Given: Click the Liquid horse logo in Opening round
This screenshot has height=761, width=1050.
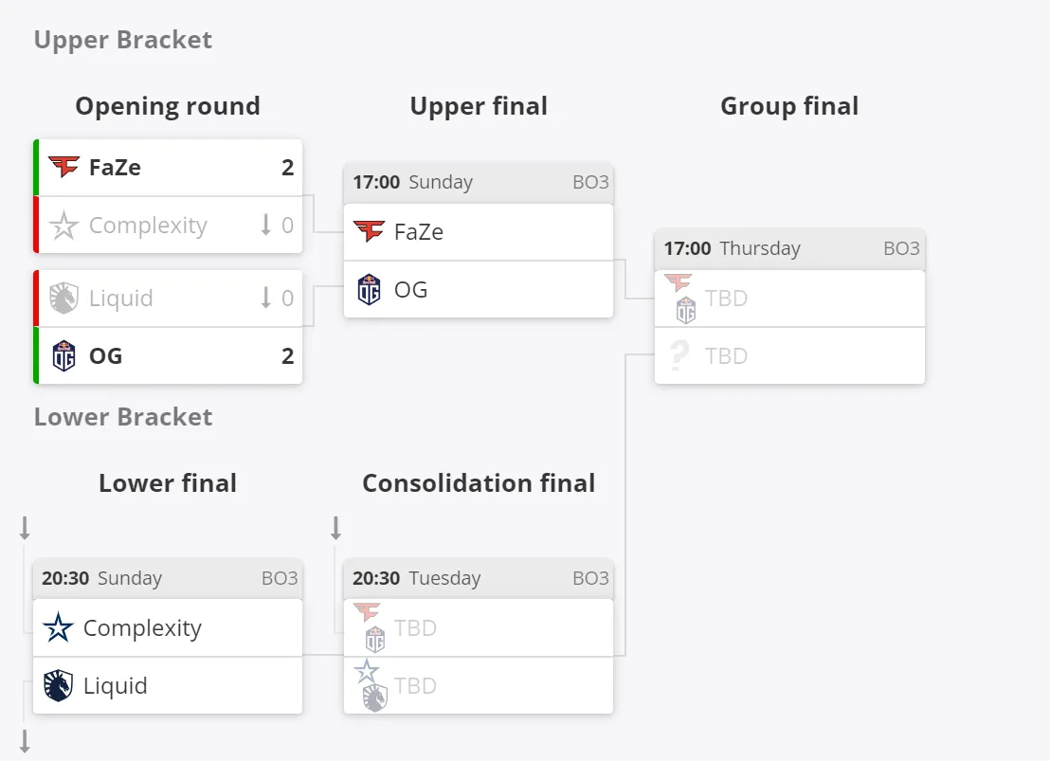Looking at the screenshot, I should pyautogui.click(x=64, y=298).
